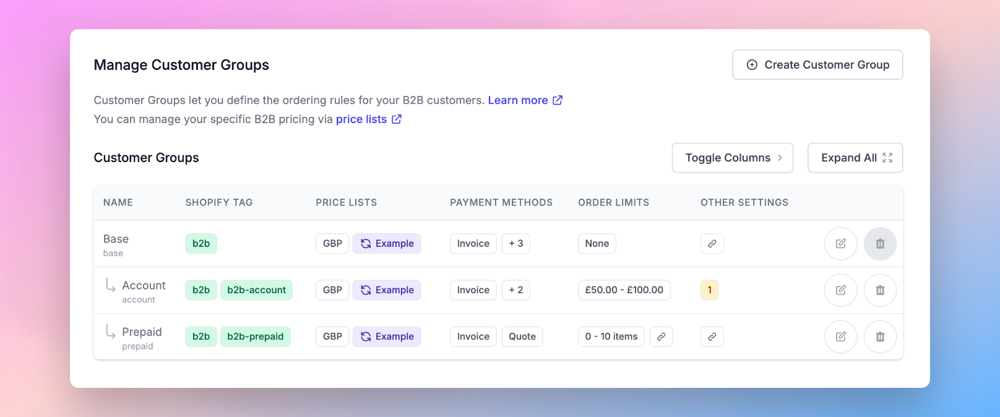Toggle the b2b tag badge on the Base row
The height and width of the screenshot is (417, 1000).
point(200,243)
